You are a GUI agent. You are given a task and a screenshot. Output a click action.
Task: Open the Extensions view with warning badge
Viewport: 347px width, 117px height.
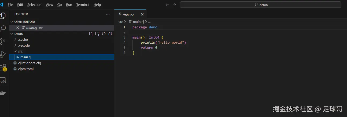pos(3,67)
